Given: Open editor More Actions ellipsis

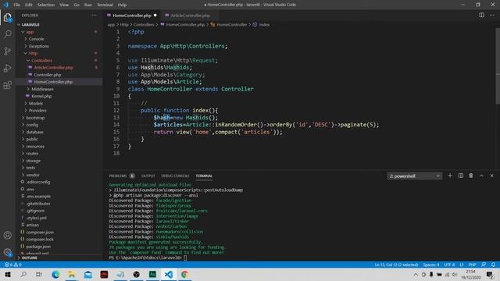Looking at the screenshot, I should [491, 15].
